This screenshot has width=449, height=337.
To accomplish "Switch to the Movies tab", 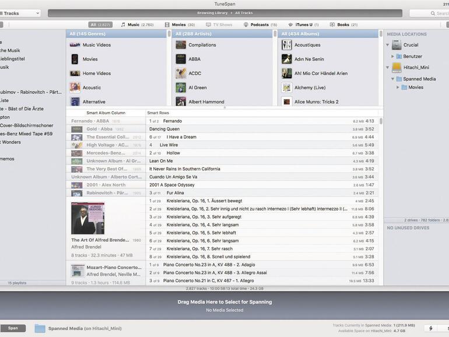I will coord(180,25).
